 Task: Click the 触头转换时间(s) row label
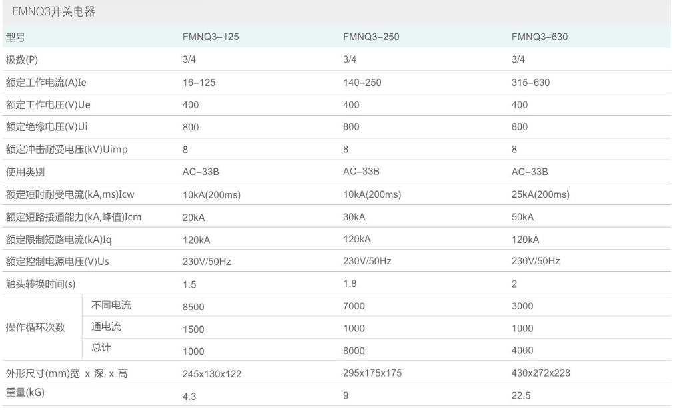pos(40,284)
